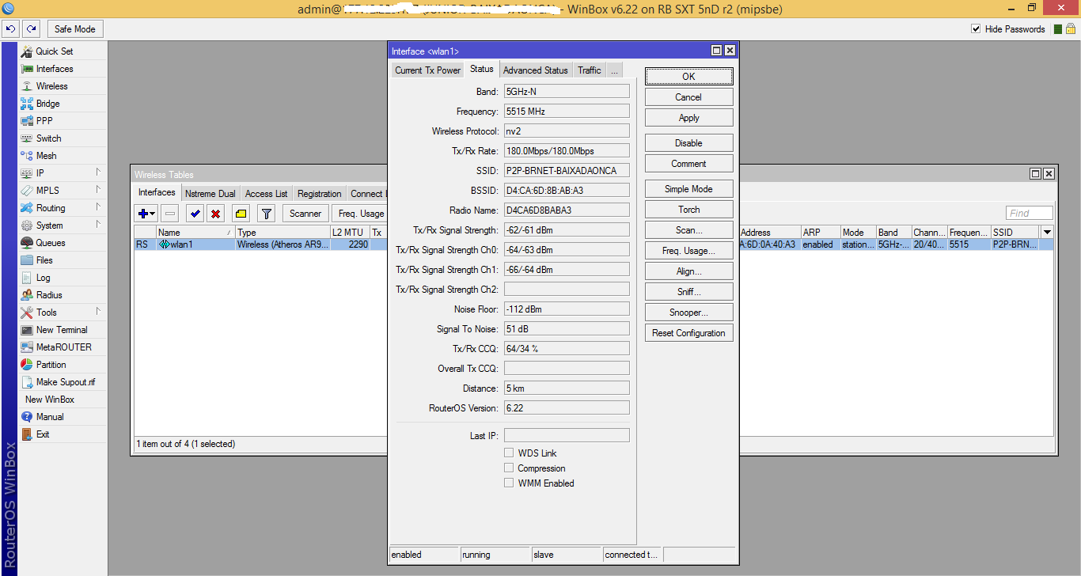Image resolution: width=1081 pixels, height=576 pixels.
Task: Open the table columns dropdown arrow
Action: point(1047,233)
